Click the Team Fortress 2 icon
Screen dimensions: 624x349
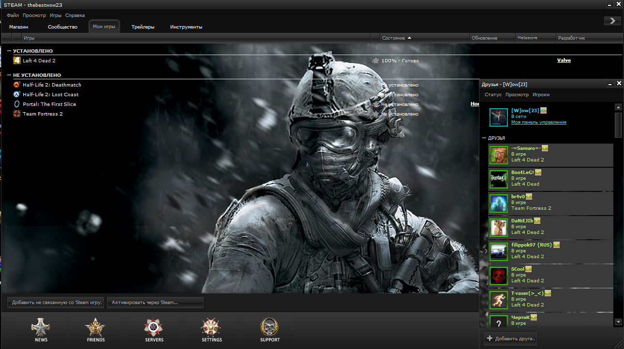17,114
